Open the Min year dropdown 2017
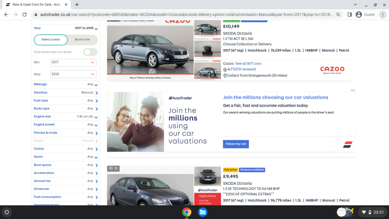The height and width of the screenshot is (219, 389). tap(73, 62)
